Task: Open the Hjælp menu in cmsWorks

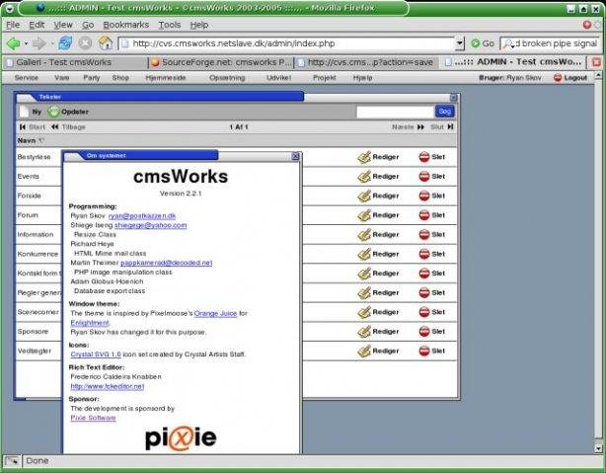Action: click(x=362, y=78)
